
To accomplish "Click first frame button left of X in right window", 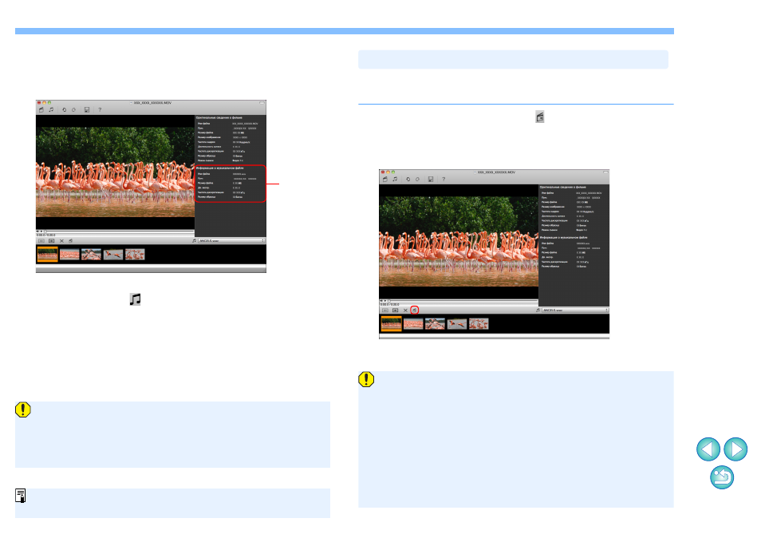I will pos(384,311).
